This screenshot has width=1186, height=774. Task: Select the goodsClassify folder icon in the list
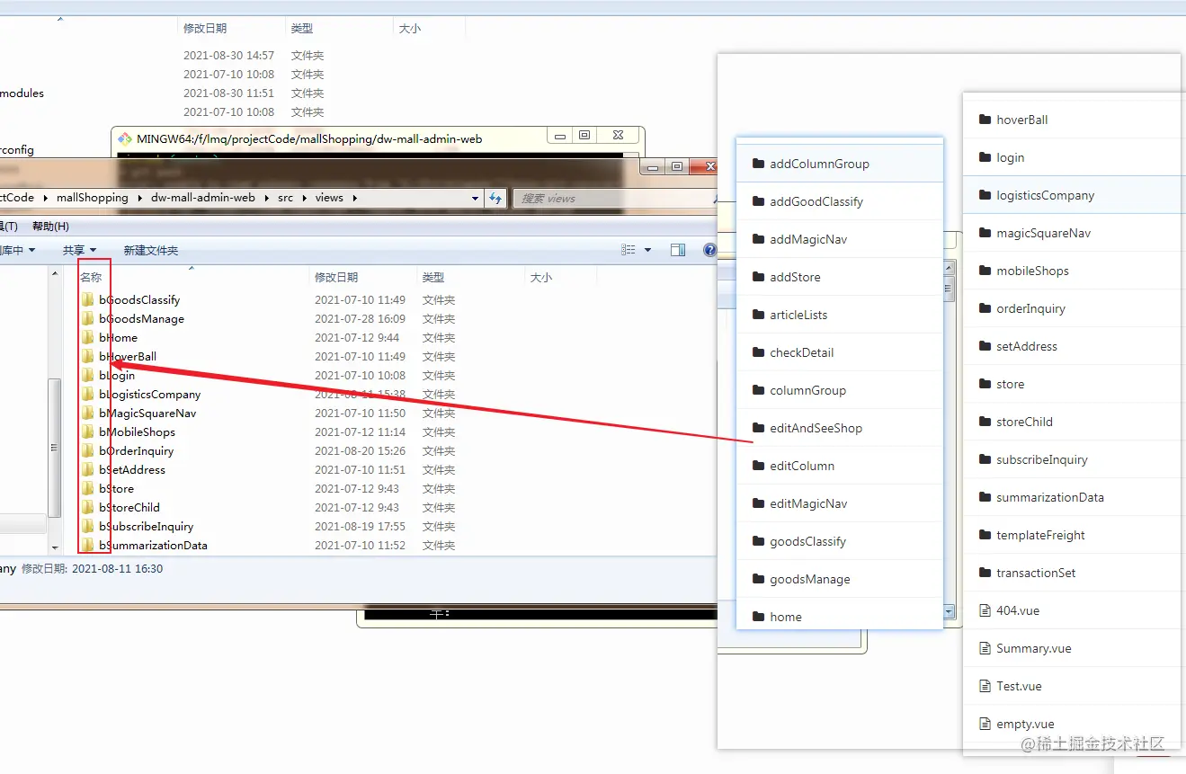757,542
